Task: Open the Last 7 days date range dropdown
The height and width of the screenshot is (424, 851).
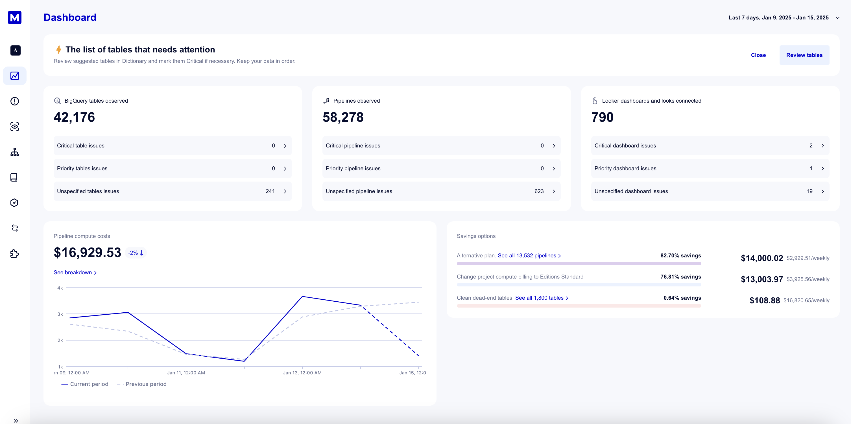Action: click(x=783, y=18)
